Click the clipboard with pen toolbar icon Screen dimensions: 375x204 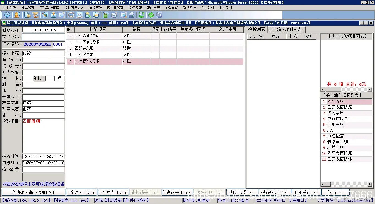click(88, 15)
